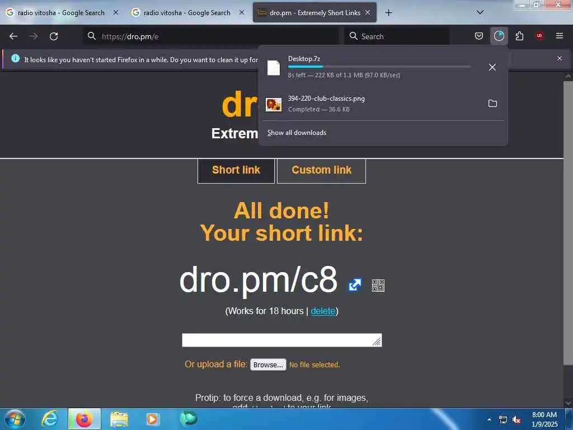This screenshot has height=430, width=573.
Task: Open short link in new window icon
Action: (355, 285)
